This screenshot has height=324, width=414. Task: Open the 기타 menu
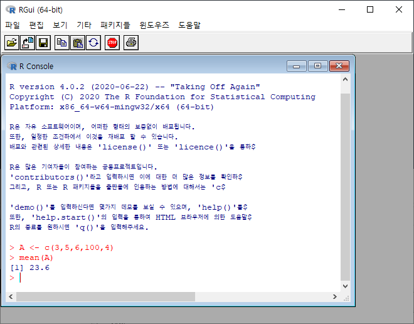(84, 25)
